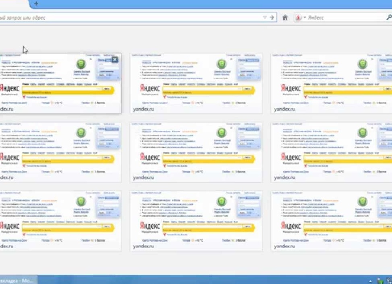This screenshot has height=284, width=392.
Task: Remove the highlighted yandex.ru tile with its X button
Action: (115, 60)
